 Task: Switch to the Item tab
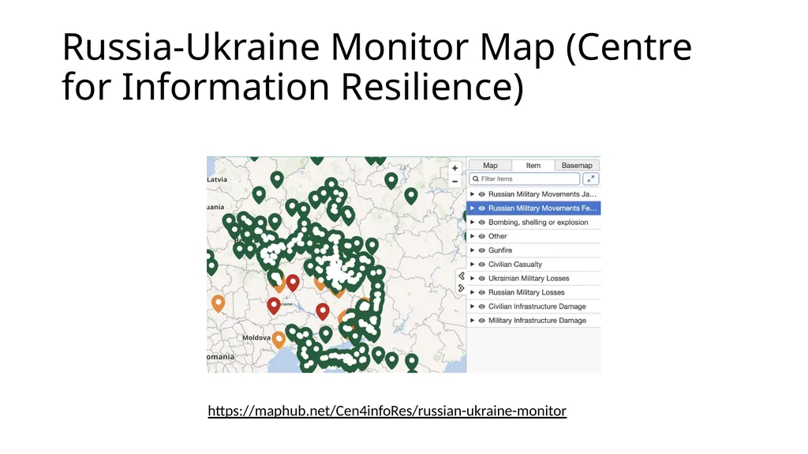533,165
